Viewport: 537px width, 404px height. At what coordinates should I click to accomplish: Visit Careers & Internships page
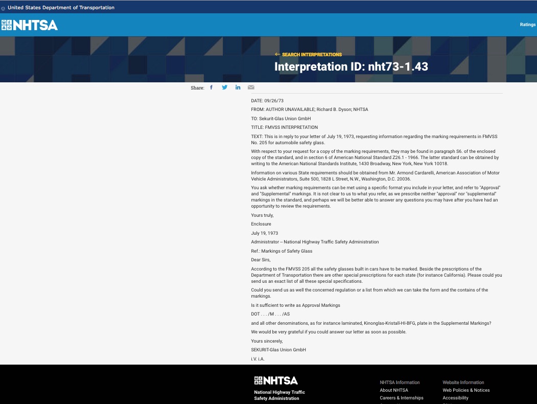(x=401, y=398)
